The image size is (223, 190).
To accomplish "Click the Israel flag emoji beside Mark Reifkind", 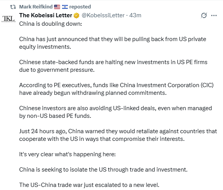I will click(65, 7).
